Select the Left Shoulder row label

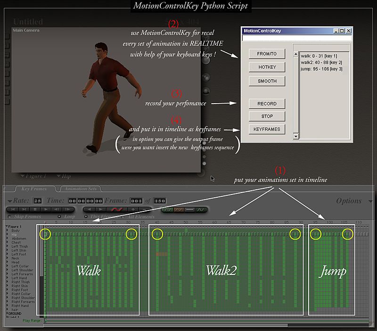click(22, 270)
